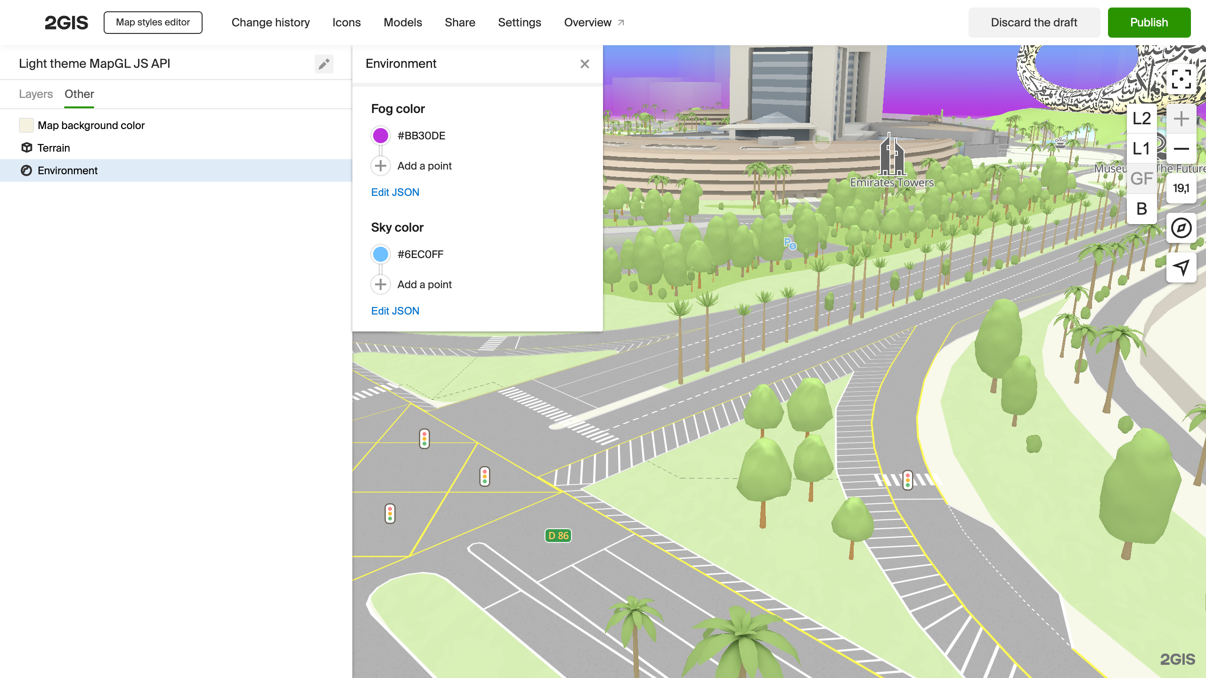Click plus icon to add fog point
Viewport: 1206px width, 678px height.
tap(381, 166)
